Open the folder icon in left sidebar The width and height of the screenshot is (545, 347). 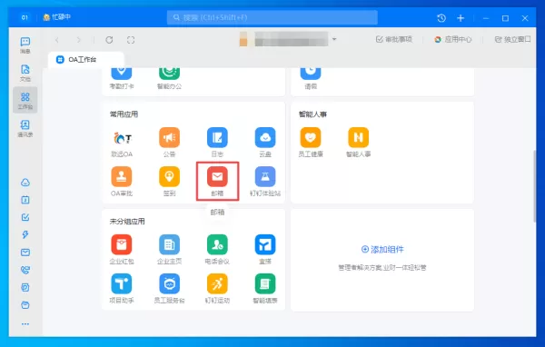[x=25, y=305]
